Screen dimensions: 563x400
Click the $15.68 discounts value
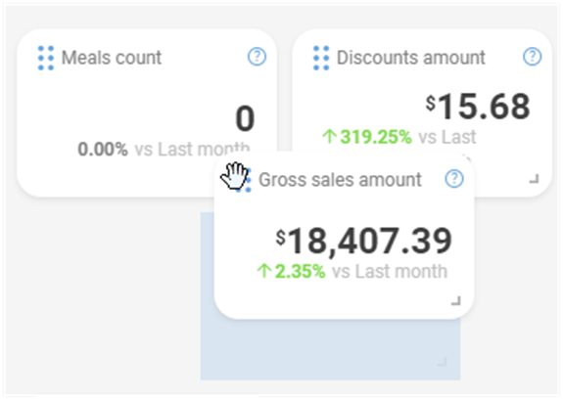(478, 107)
